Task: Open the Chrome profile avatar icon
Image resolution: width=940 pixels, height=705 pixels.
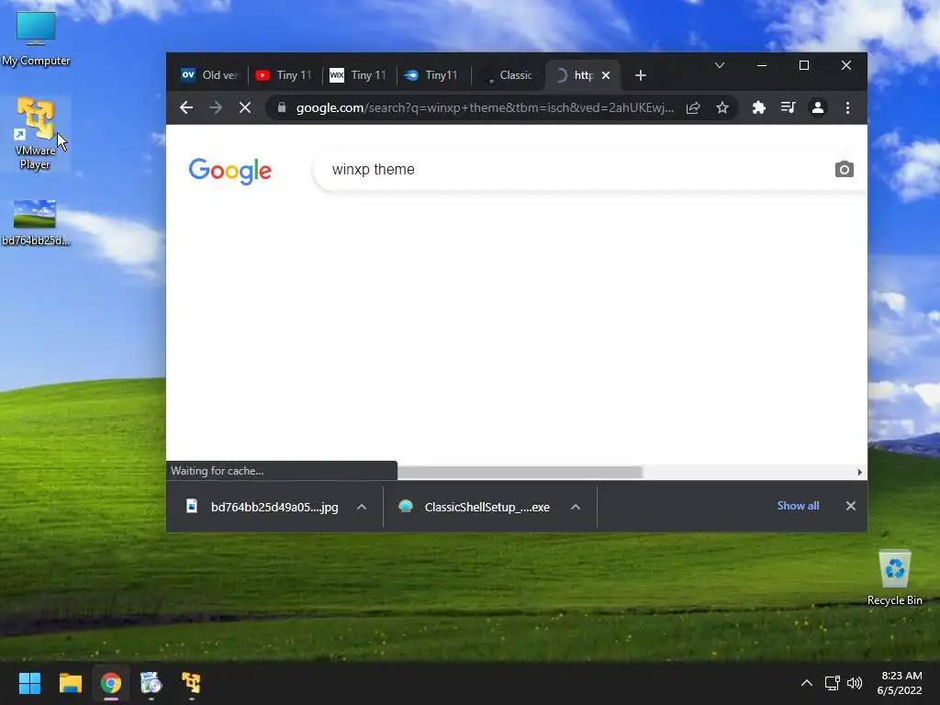Action: click(818, 108)
